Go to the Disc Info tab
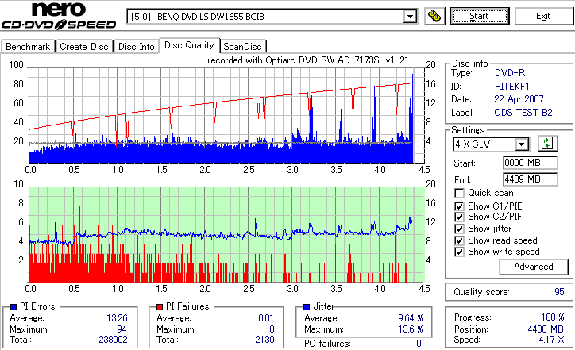Image resolution: width=575 pixels, height=350 pixels. (x=136, y=47)
